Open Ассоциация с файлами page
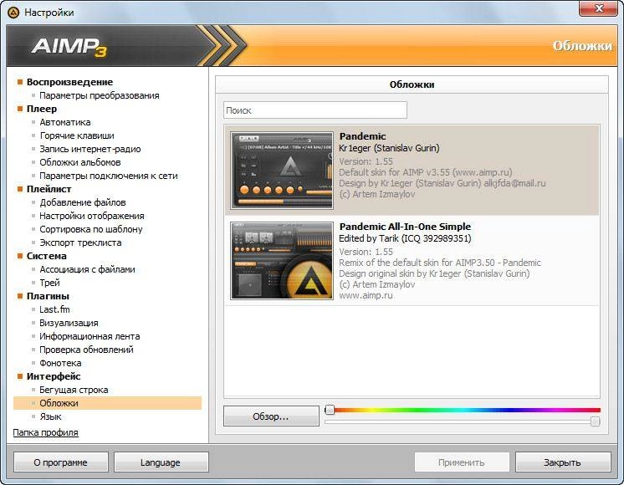 87,269
